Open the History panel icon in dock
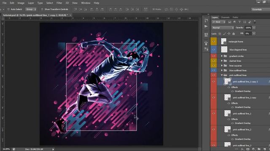This screenshot has height=151, width=270. [x=206, y=21]
